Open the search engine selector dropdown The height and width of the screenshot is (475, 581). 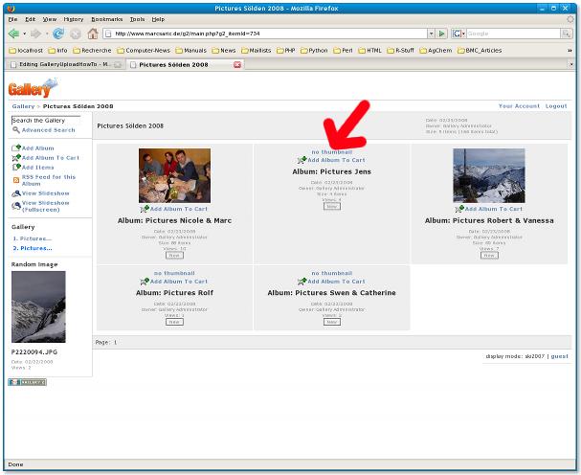tap(459, 34)
